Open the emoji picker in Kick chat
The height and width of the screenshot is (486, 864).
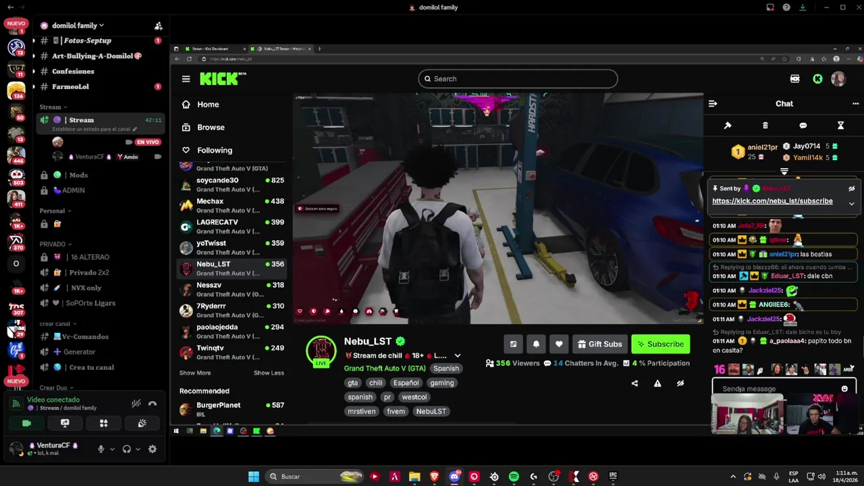point(844,389)
